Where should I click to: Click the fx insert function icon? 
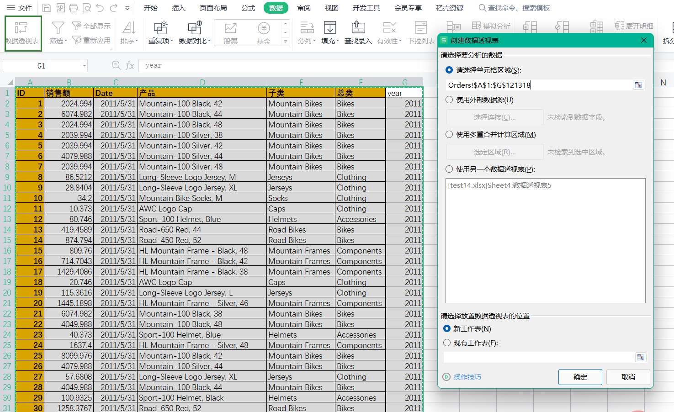click(x=130, y=66)
